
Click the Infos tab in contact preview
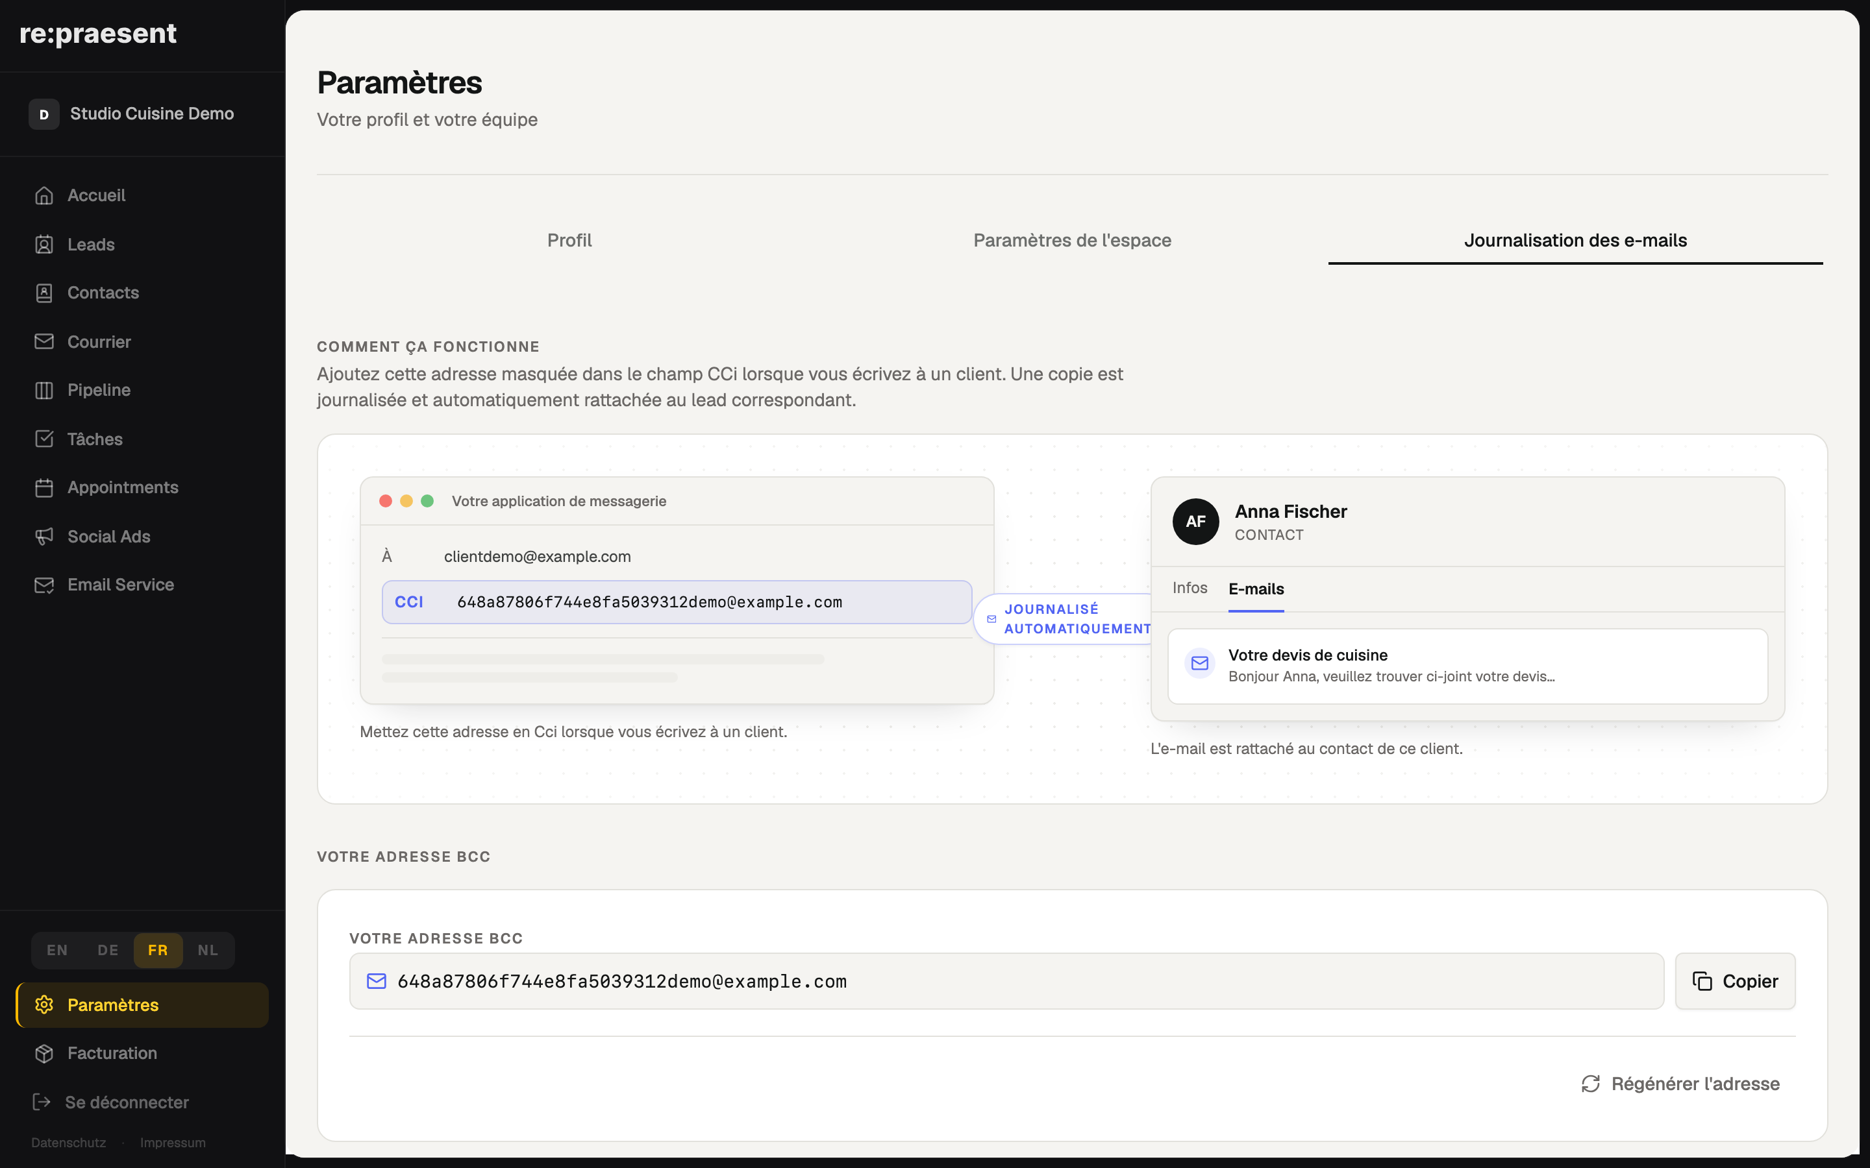coord(1190,588)
